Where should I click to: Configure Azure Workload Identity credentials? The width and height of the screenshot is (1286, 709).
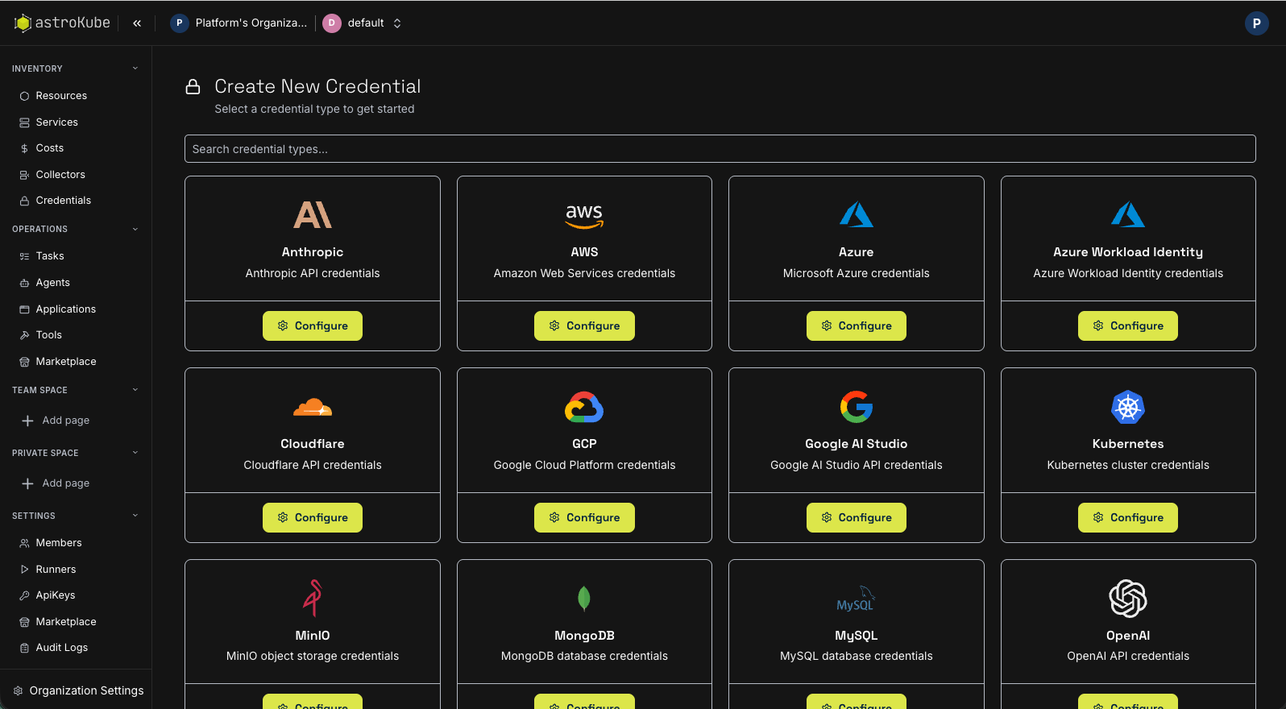coord(1128,325)
